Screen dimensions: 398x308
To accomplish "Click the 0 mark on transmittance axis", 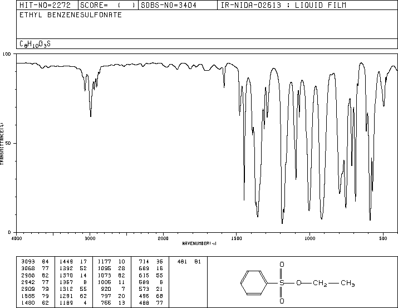I will coord(9,232).
